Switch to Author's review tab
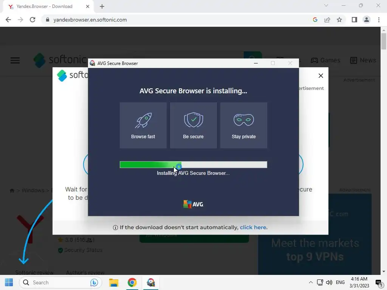 pyautogui.click(x=85, y=273)
